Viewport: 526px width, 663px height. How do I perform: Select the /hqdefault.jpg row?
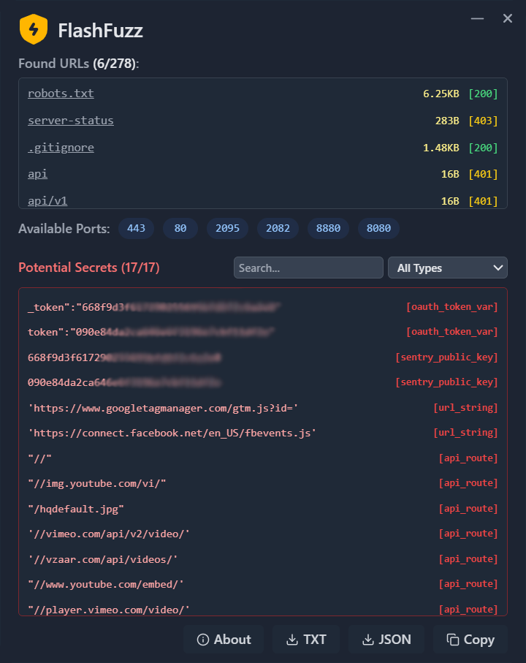[263, 508]
